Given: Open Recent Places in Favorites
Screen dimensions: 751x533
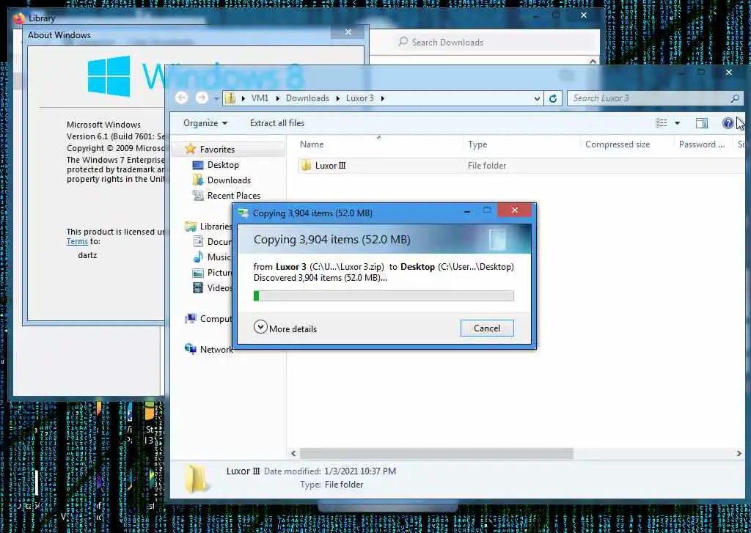Looking at the screenshot, I should coord(234,196).
